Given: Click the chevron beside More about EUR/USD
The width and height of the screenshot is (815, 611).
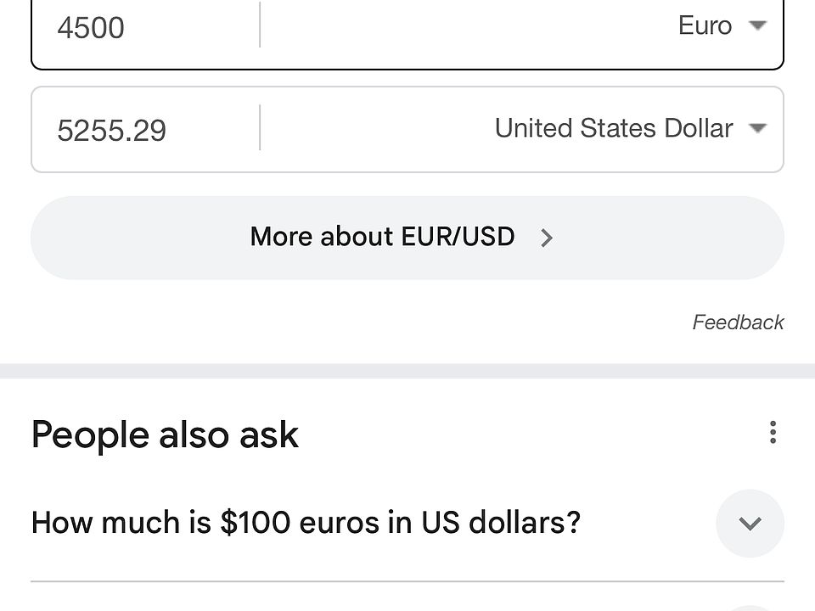Looking at the screenshot, I should (x=547, y=238).
